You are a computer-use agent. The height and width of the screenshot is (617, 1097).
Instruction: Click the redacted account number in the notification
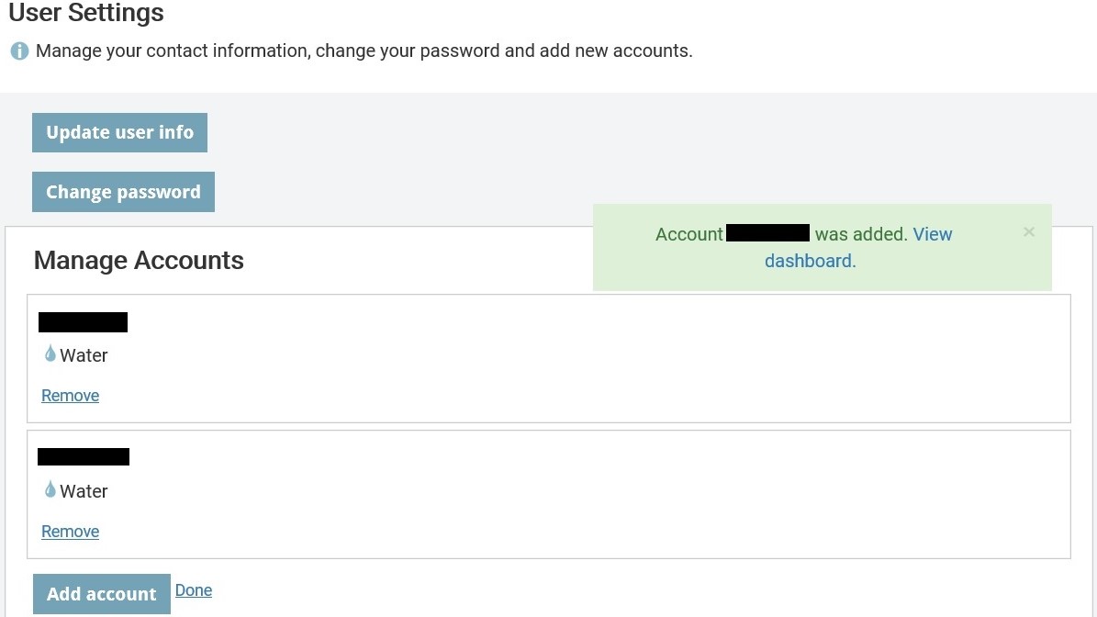point(767,233)
